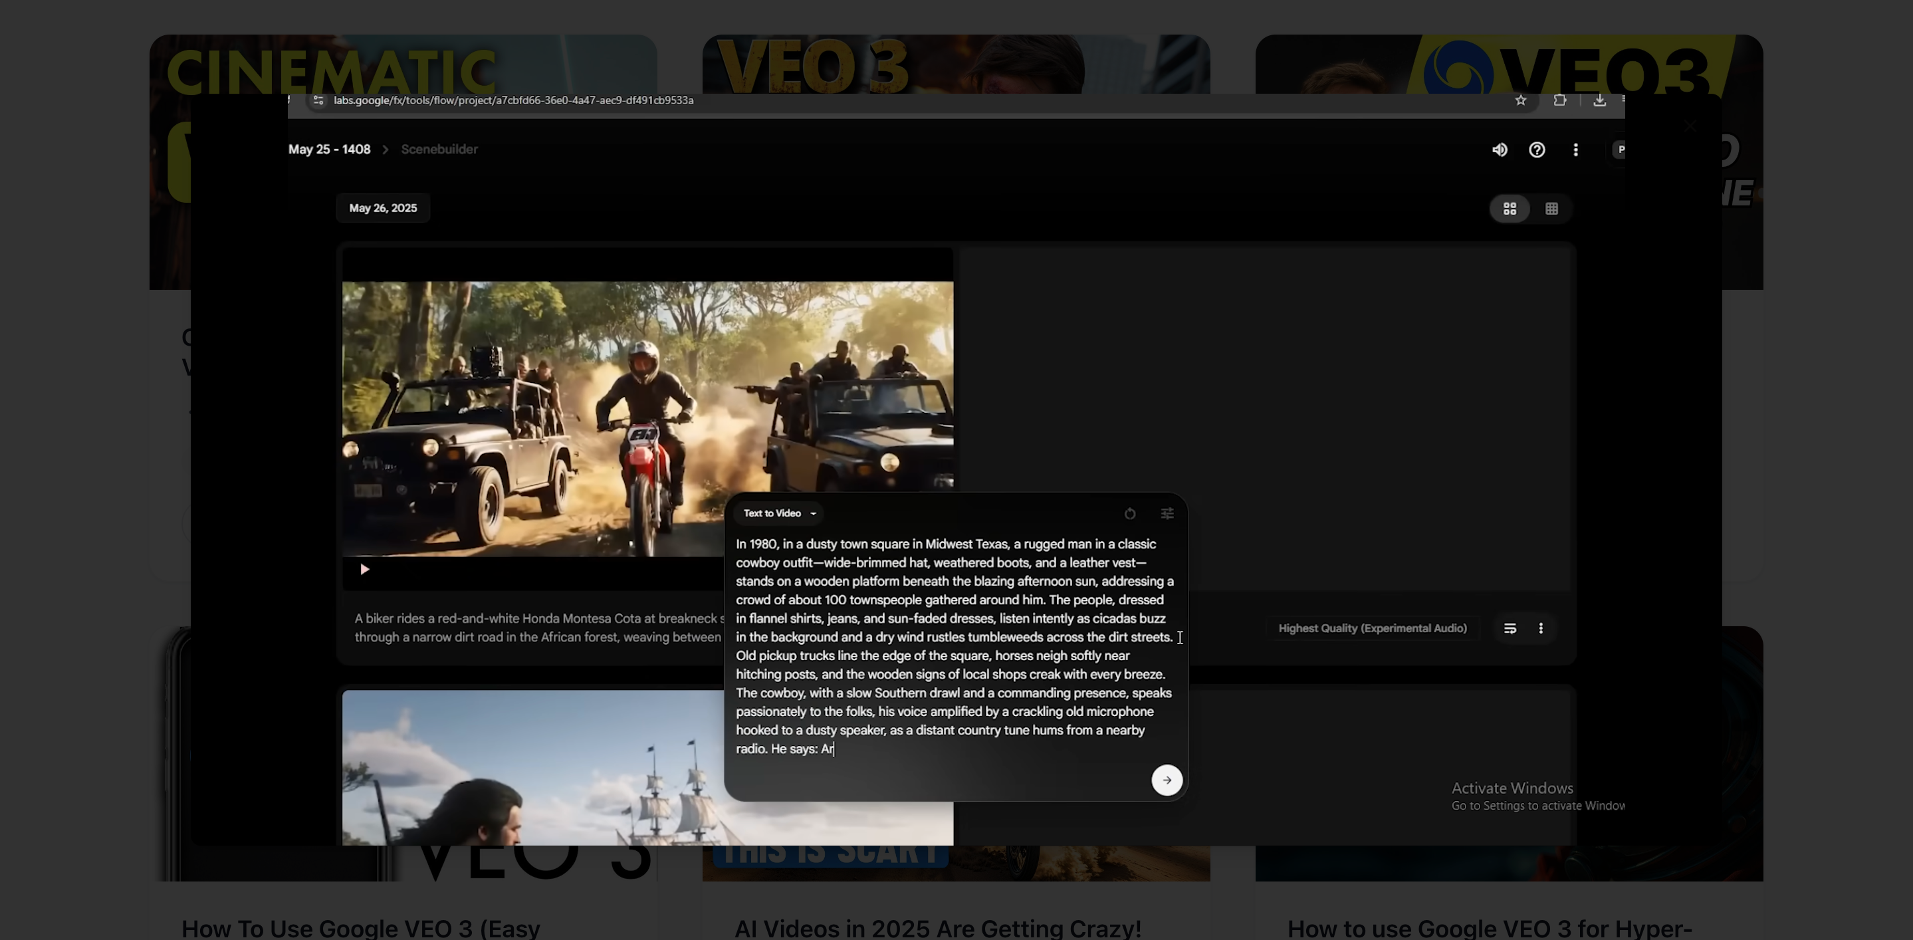
Task: Click inside the prompt text field
Action: [x=954, y=646]
